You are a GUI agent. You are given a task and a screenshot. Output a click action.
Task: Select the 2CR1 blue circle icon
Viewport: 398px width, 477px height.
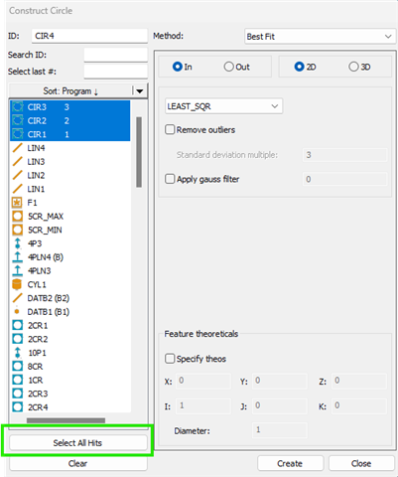point(18,325)
